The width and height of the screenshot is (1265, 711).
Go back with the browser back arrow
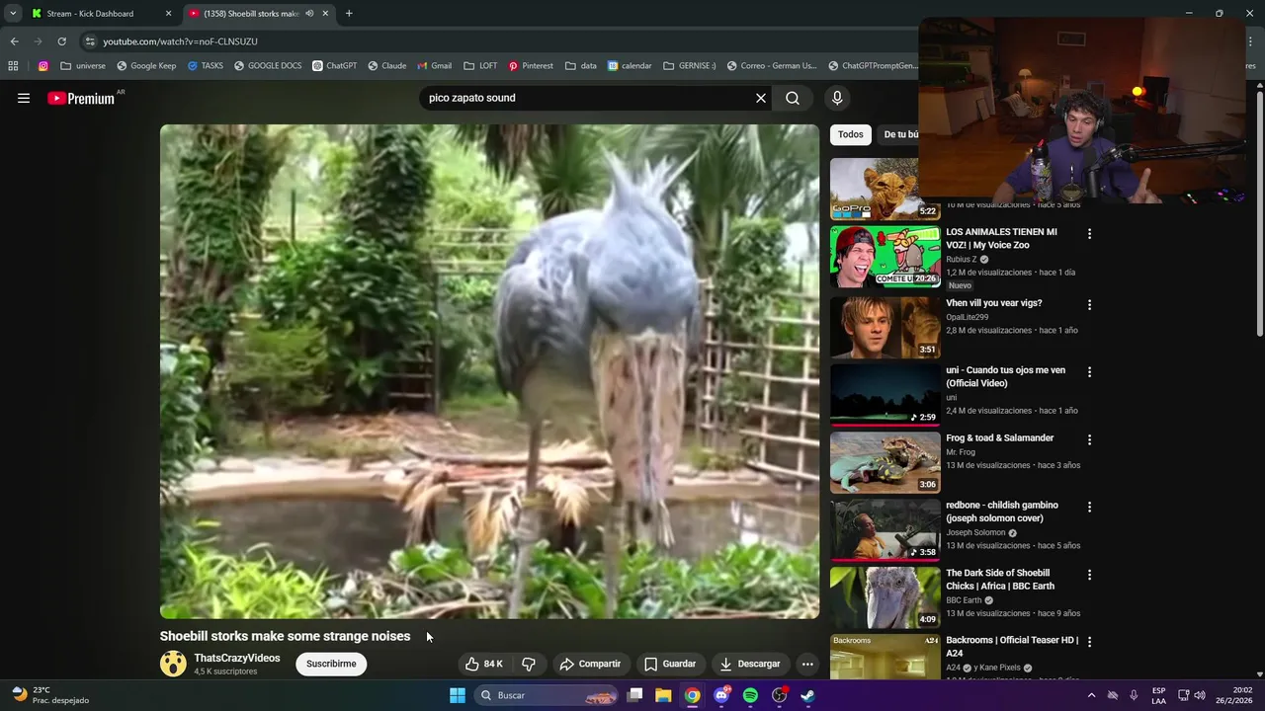pos(14,41)
